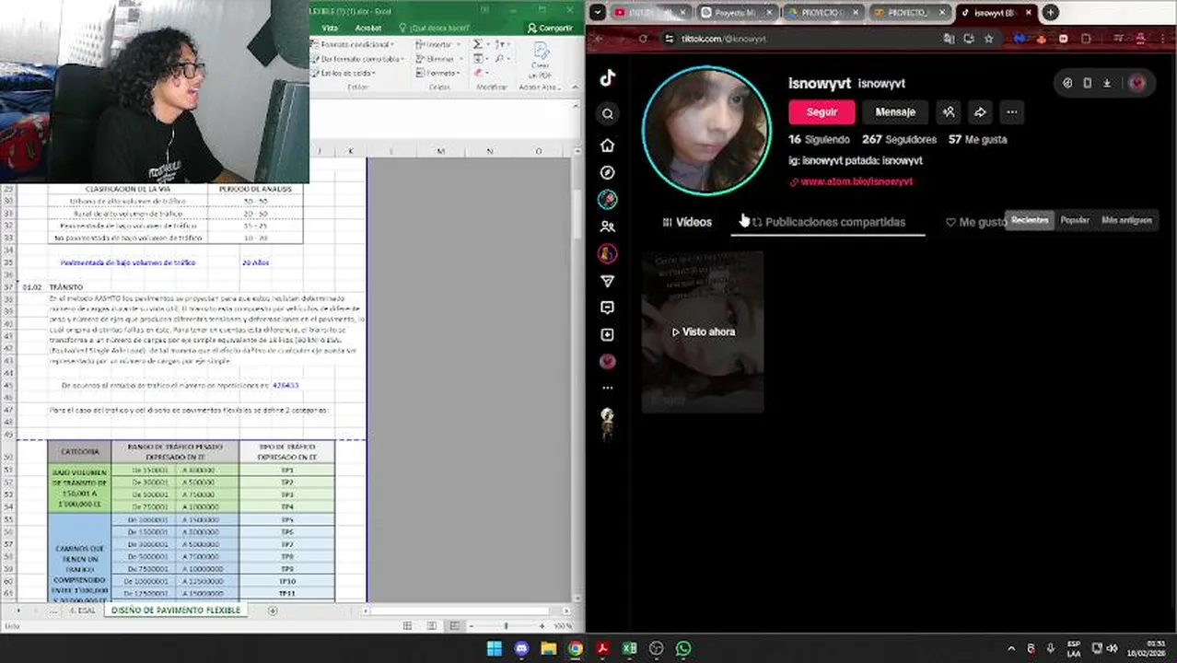Switch to Page Layout view in Excel status bar
1177x663 pixels.
(x=431, y=626)
